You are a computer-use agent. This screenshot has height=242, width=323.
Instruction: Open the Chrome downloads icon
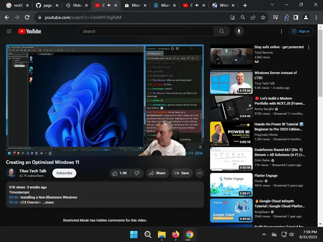pyautogui.click(x=286, y=18)
